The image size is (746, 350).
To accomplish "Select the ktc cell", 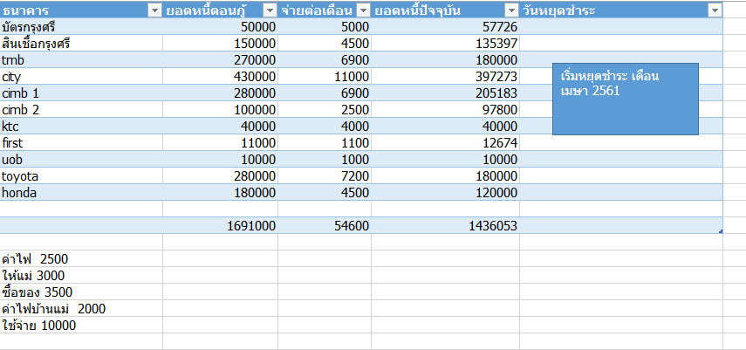I will coord(81,127).
